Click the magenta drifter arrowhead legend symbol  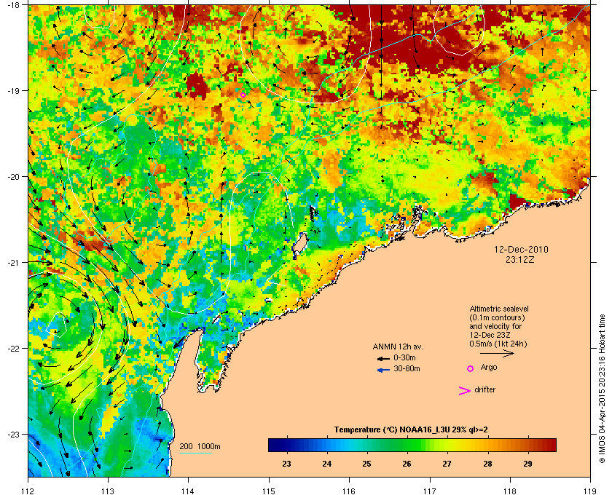coord(464,391)
